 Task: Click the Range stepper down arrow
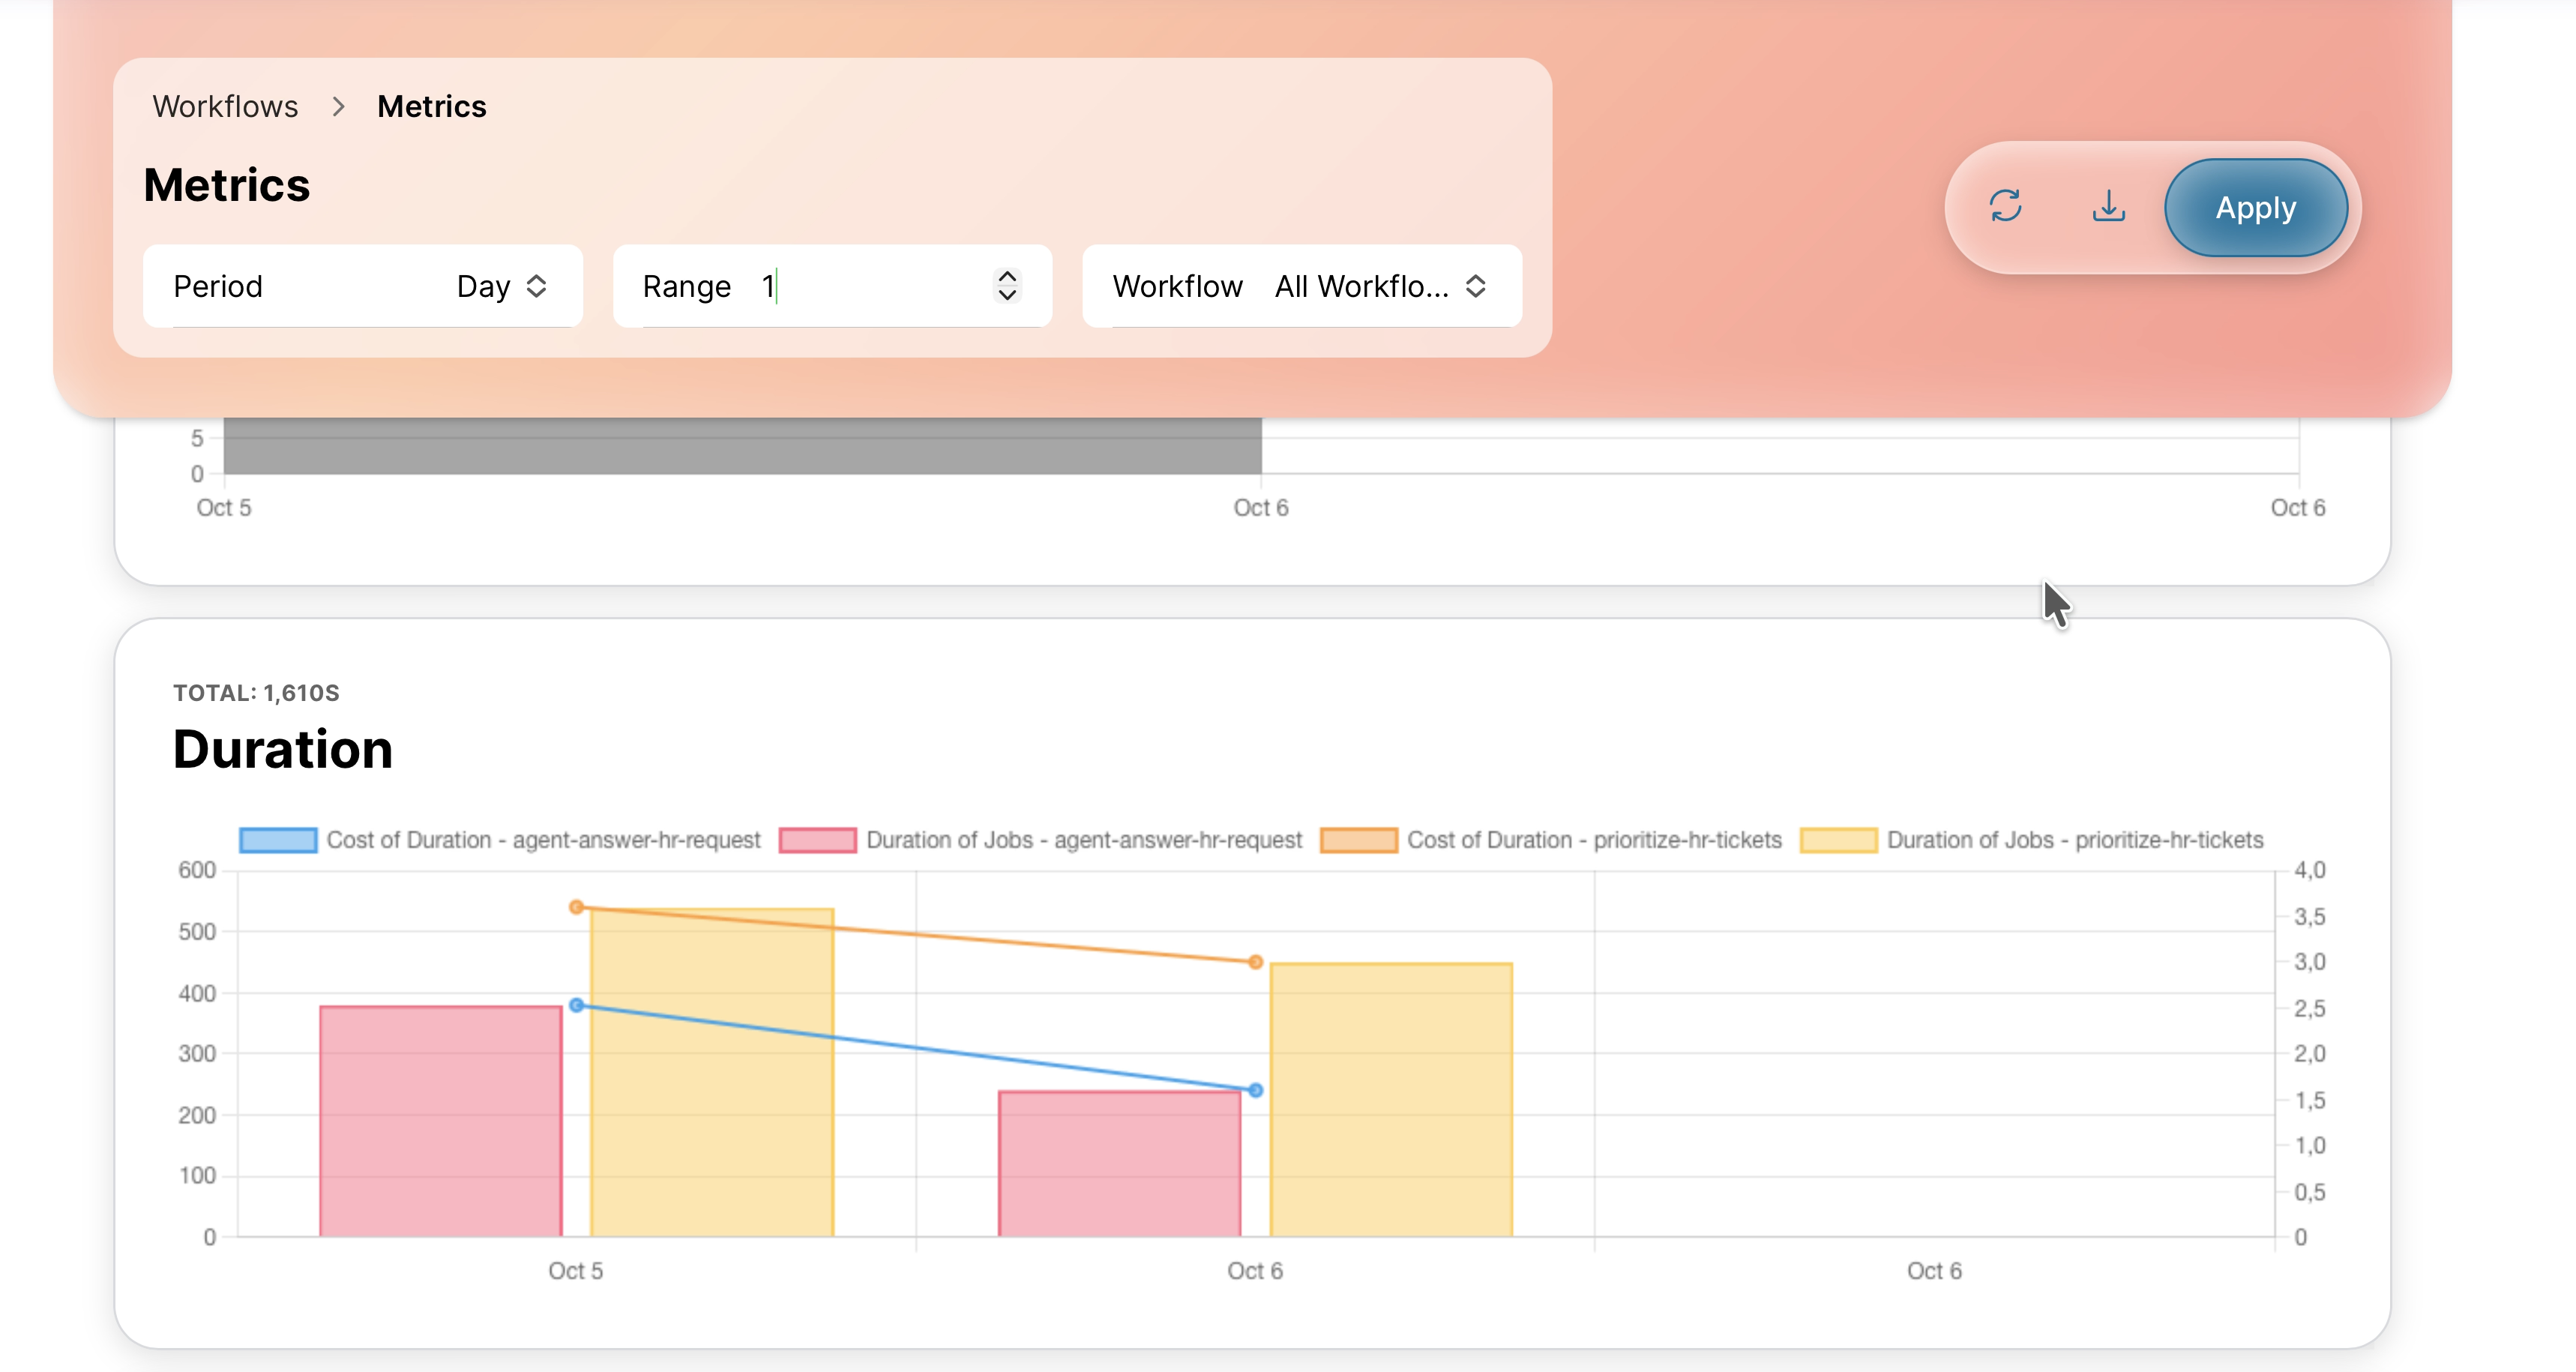[1008, 298]
